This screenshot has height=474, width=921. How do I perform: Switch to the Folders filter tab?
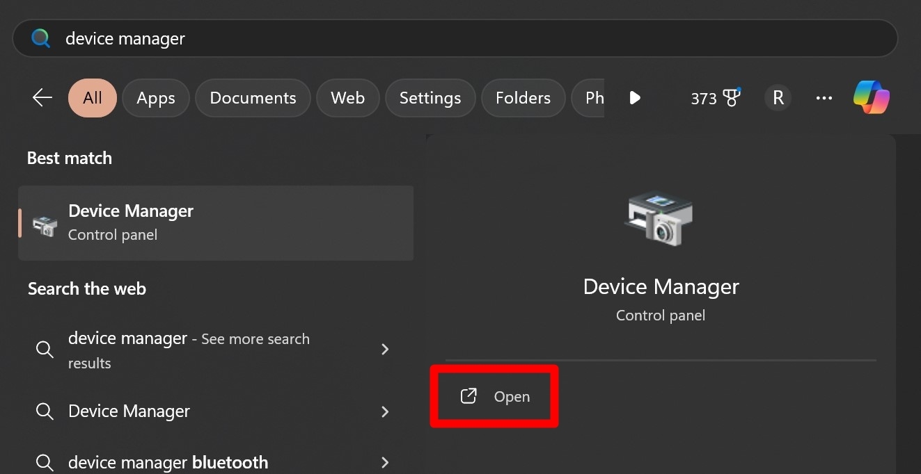coord(523,98)
